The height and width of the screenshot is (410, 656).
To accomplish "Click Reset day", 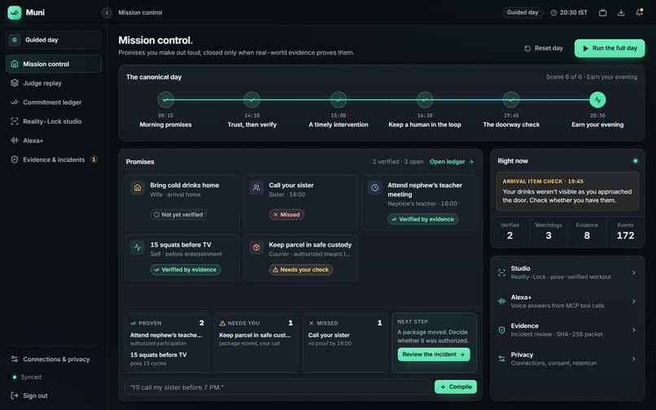I will 544,48.
